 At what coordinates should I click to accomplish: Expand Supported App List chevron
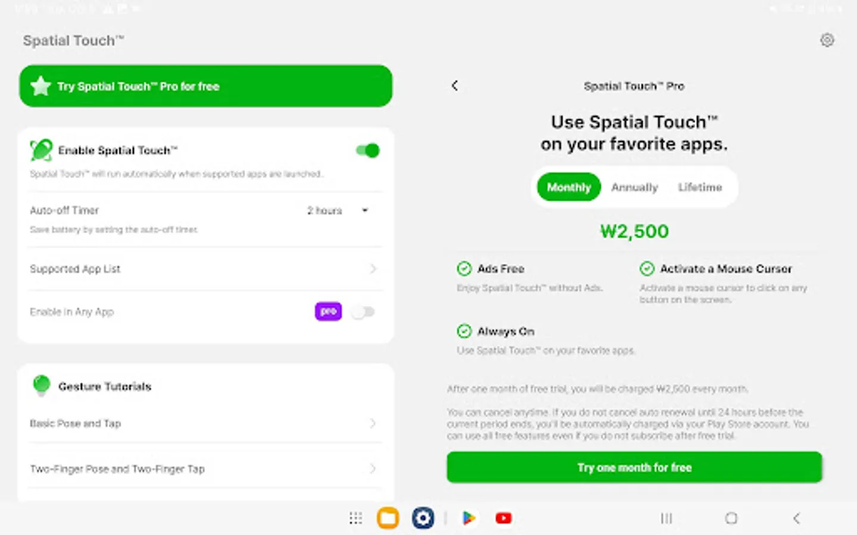pos(373,269)
